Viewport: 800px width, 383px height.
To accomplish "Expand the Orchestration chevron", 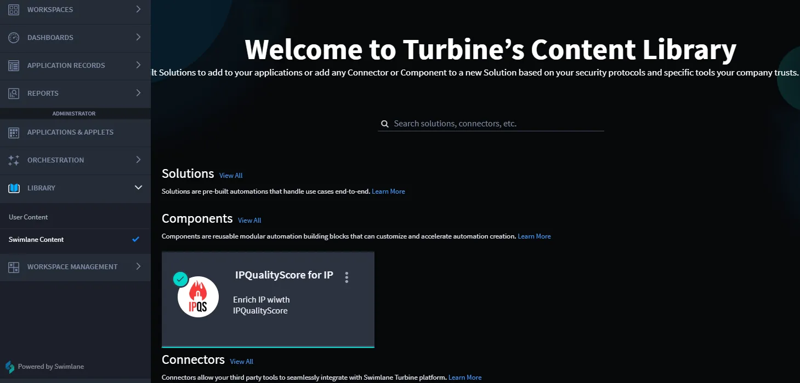I will (138, 160).
